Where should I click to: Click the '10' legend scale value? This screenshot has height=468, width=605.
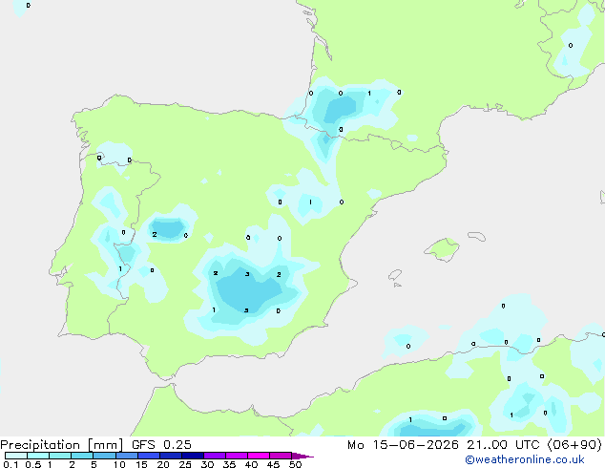click(x=119, y=464)
